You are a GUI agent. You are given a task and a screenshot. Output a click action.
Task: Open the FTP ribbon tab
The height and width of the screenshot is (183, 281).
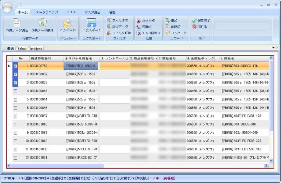coord(71,12)
